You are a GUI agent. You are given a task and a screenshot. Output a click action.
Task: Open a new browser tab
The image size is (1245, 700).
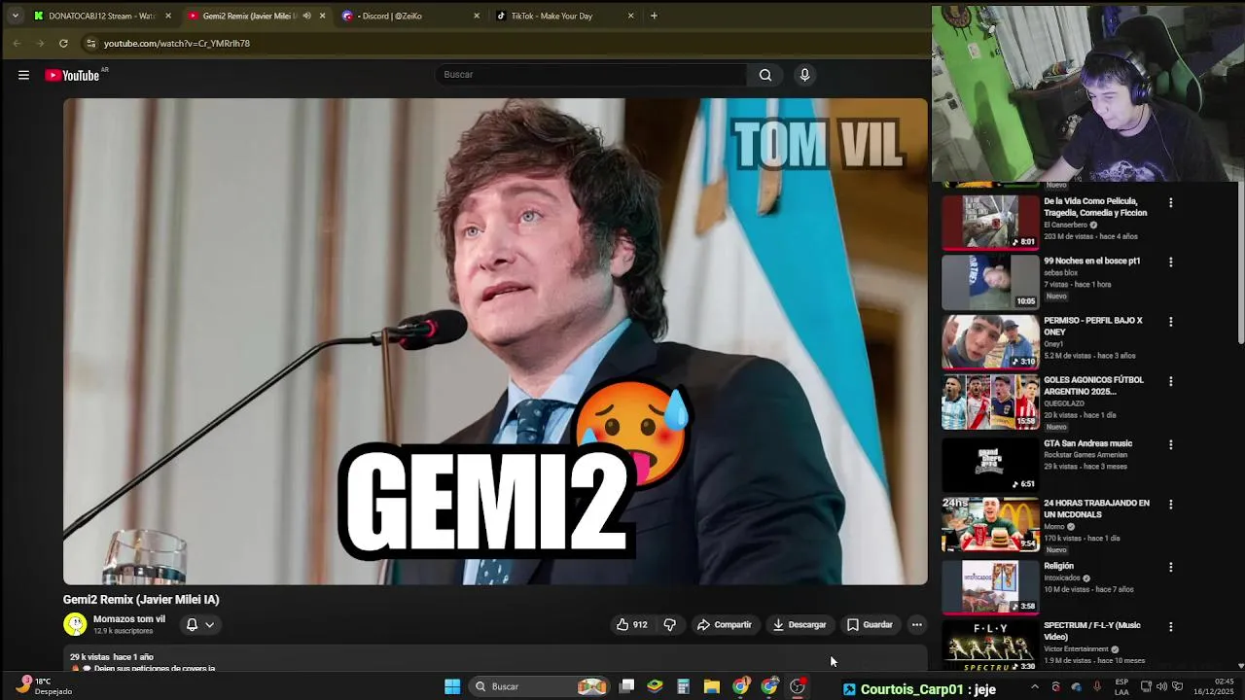(654, 16)
